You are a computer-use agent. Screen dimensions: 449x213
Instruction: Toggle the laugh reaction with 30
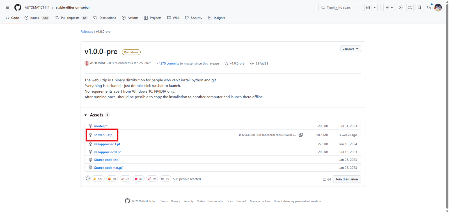[x=112, y=179]
